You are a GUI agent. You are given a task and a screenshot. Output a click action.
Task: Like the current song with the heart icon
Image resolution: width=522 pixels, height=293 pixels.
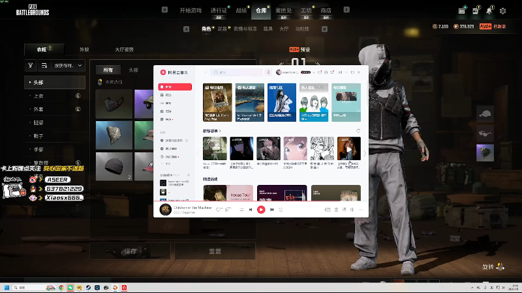(x=219, y=210)
